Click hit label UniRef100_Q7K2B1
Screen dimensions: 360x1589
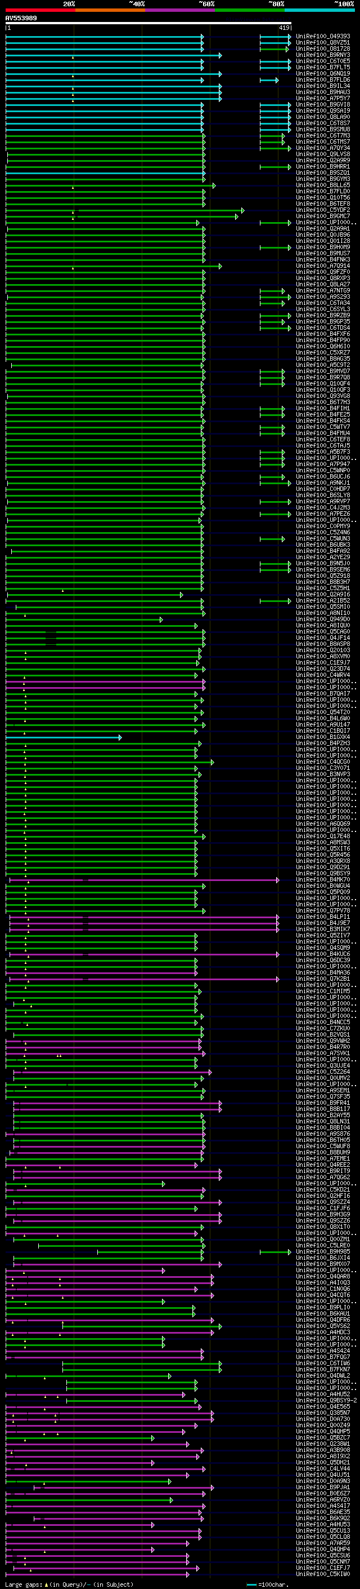(323, 979)
